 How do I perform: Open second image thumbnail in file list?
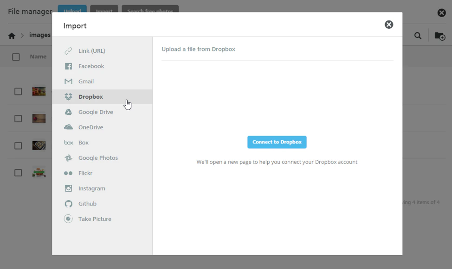[x=39, y=118]
